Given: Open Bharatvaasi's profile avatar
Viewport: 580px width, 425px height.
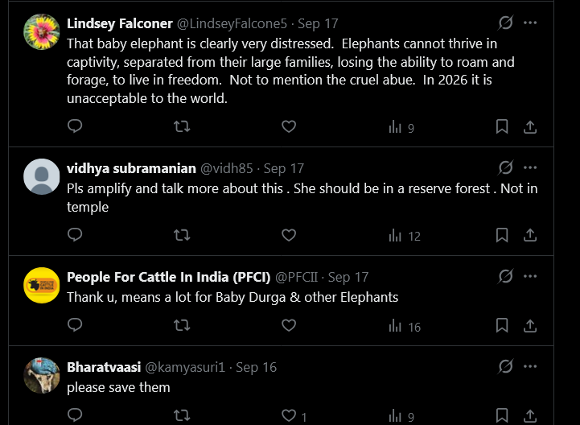Looking at the screenshot, I should point(42,375).
